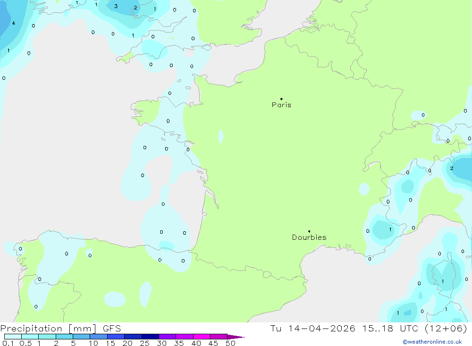Click the precipitation value '4' on the map
Image resolution: width=472 pixels, height=346 pixels.
pyautogui.click(x=14, y=23)
